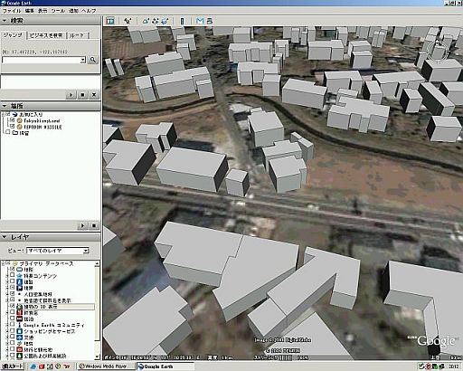Switch to Windows Media Player in taskbar

(x=106, y=366)
